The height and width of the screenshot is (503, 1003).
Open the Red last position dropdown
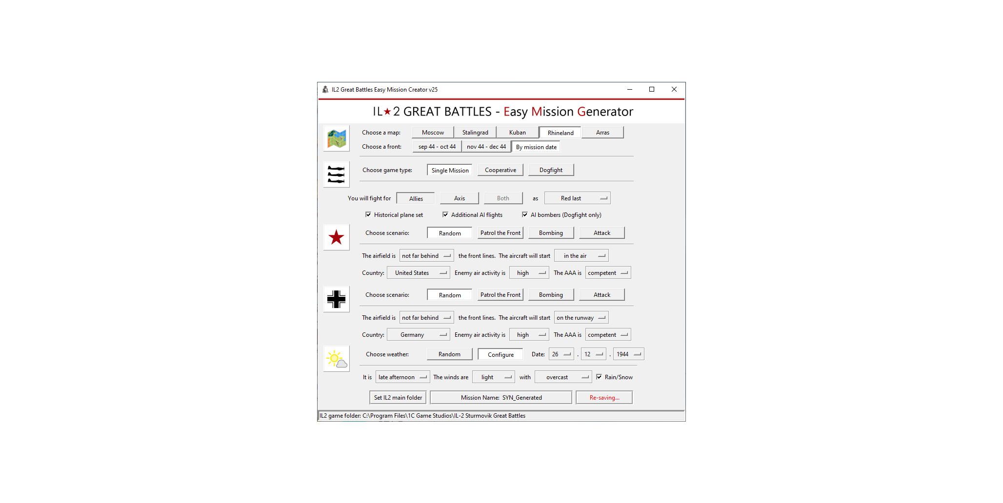point(578,198)
